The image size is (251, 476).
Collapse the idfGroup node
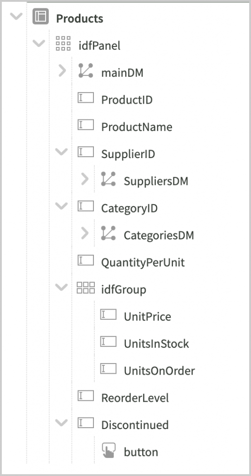62,287
